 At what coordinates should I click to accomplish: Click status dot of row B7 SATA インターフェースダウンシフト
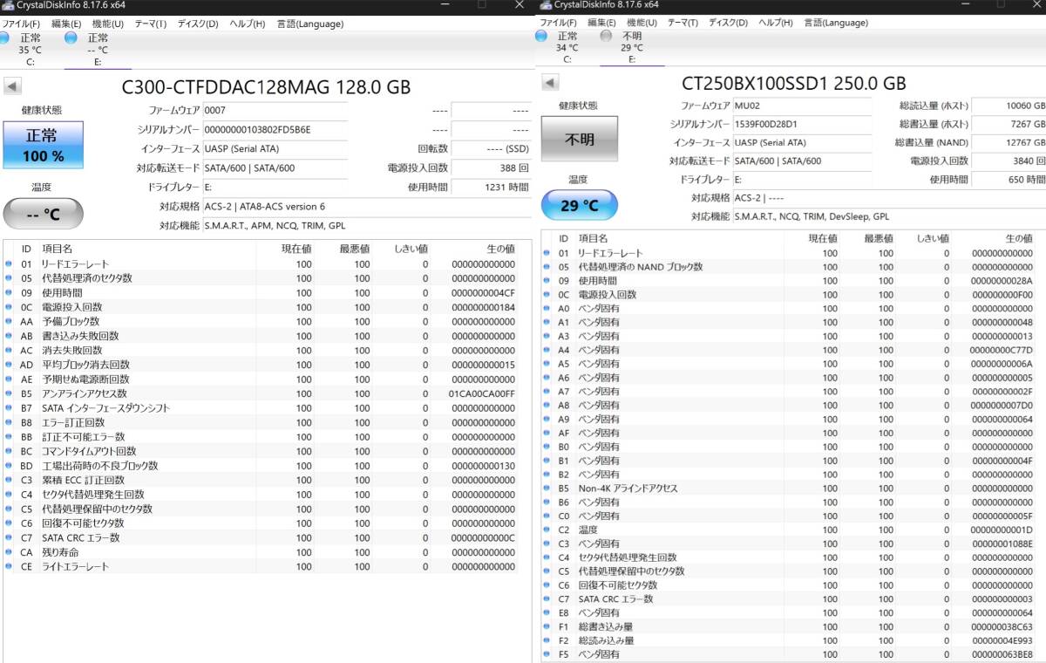tap(10, 408)
